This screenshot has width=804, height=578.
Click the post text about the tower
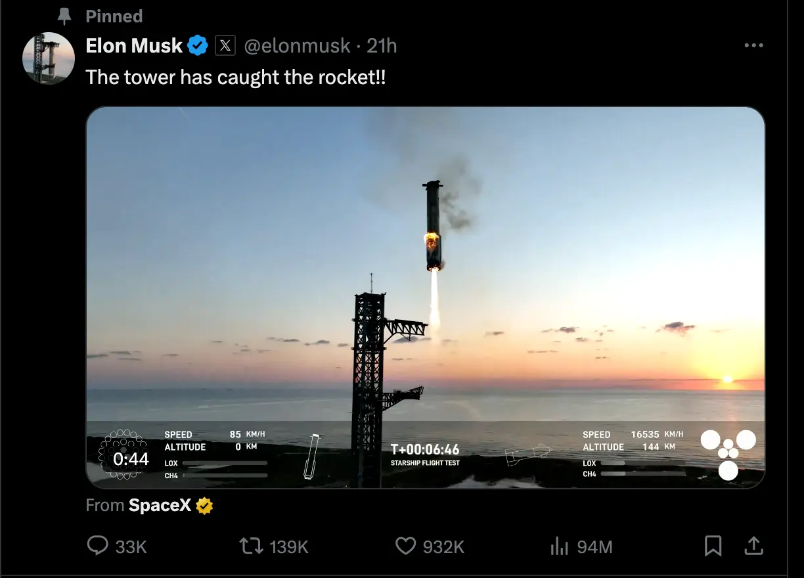(x=236, y=78)
